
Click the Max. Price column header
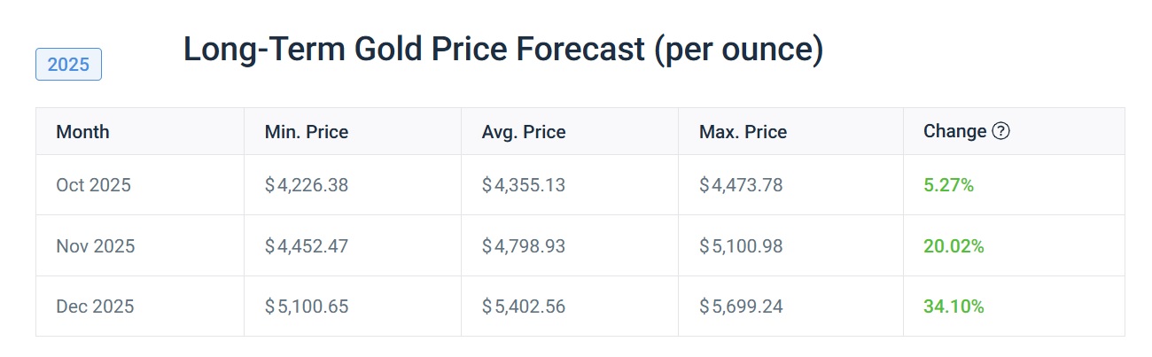click(x=743, y=132)
